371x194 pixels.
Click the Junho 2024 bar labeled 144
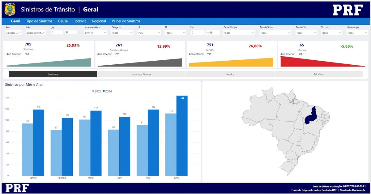(x=182, y=136)
